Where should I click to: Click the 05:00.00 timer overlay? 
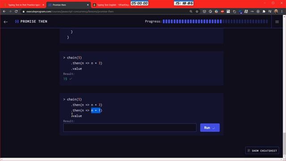pyautogui.click(x=139, y=3)
